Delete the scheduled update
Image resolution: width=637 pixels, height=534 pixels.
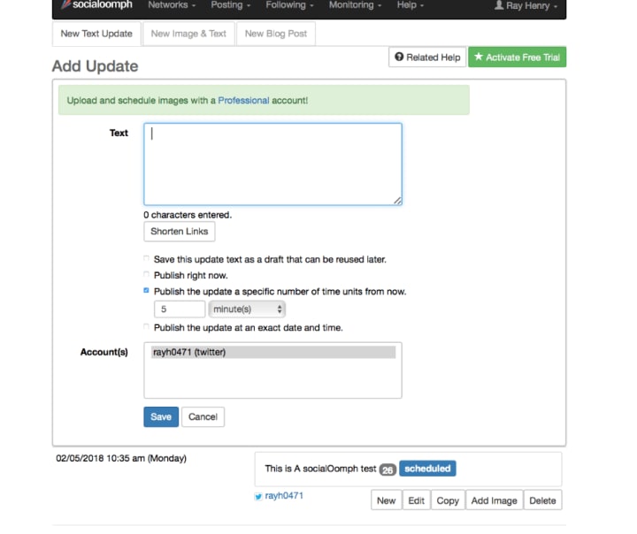542,500
